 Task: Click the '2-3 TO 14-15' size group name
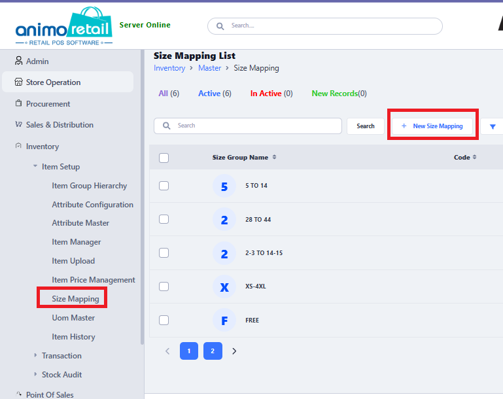tap(264, 253)
